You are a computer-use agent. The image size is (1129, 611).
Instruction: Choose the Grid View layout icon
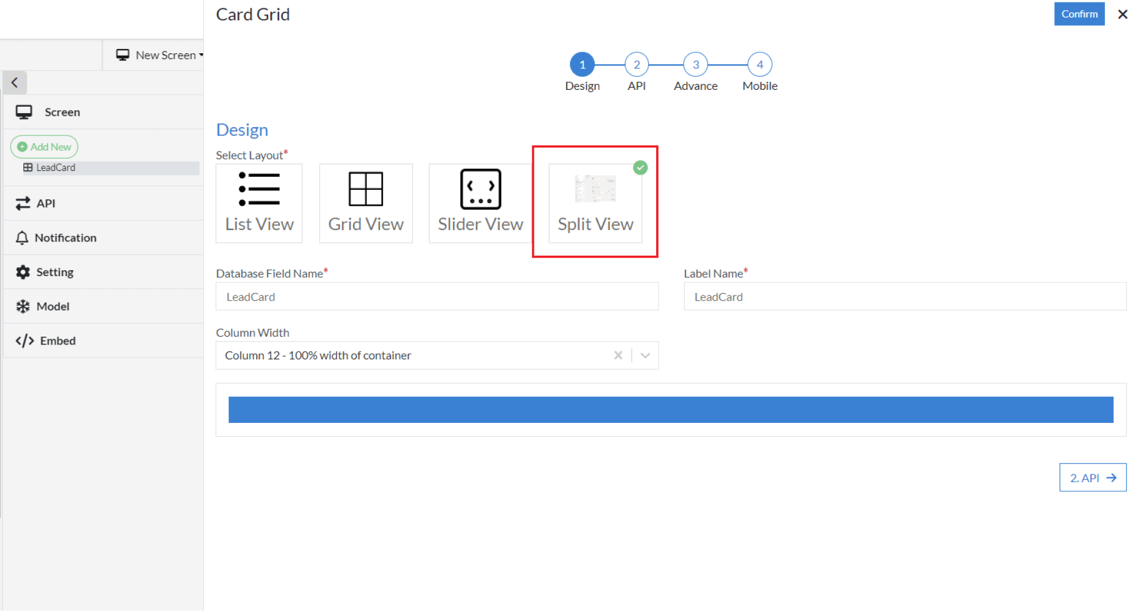click(366, 189)
